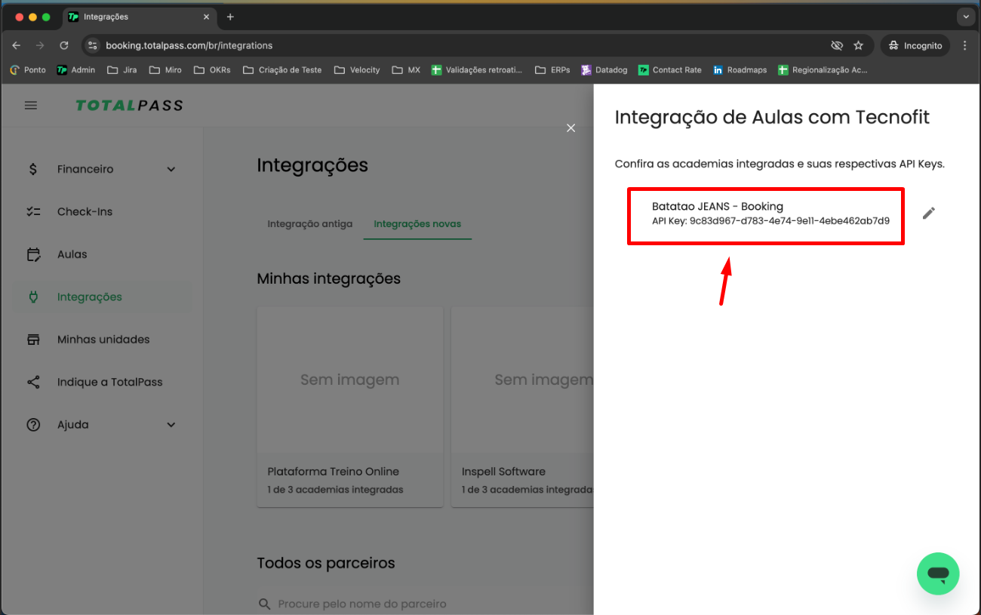Open the hamburger menu beside TotalPass logo
Viewport: 981px width, 615px height.
coord(31,106)
